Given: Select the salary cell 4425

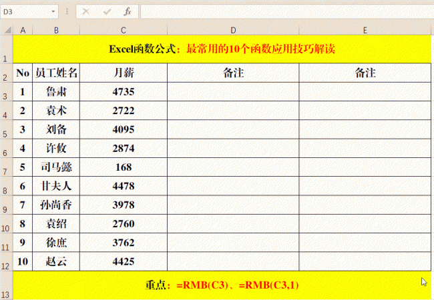Looking at the screenshot, I should pos(124,261).
